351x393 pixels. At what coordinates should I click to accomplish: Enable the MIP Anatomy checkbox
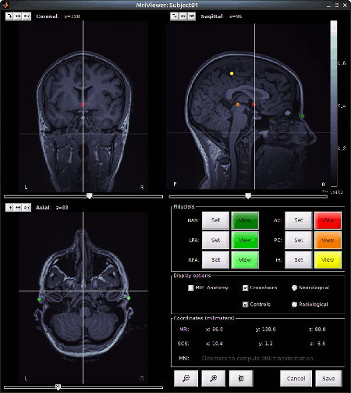[x=191, y=288]
